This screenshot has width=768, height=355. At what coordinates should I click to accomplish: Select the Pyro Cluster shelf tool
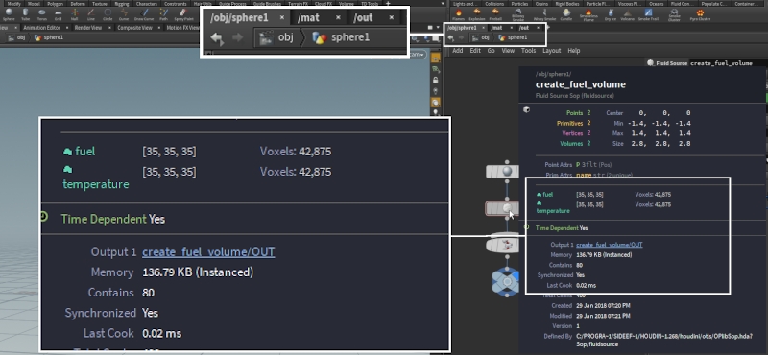pyautogui.click(x=701, y=14)
